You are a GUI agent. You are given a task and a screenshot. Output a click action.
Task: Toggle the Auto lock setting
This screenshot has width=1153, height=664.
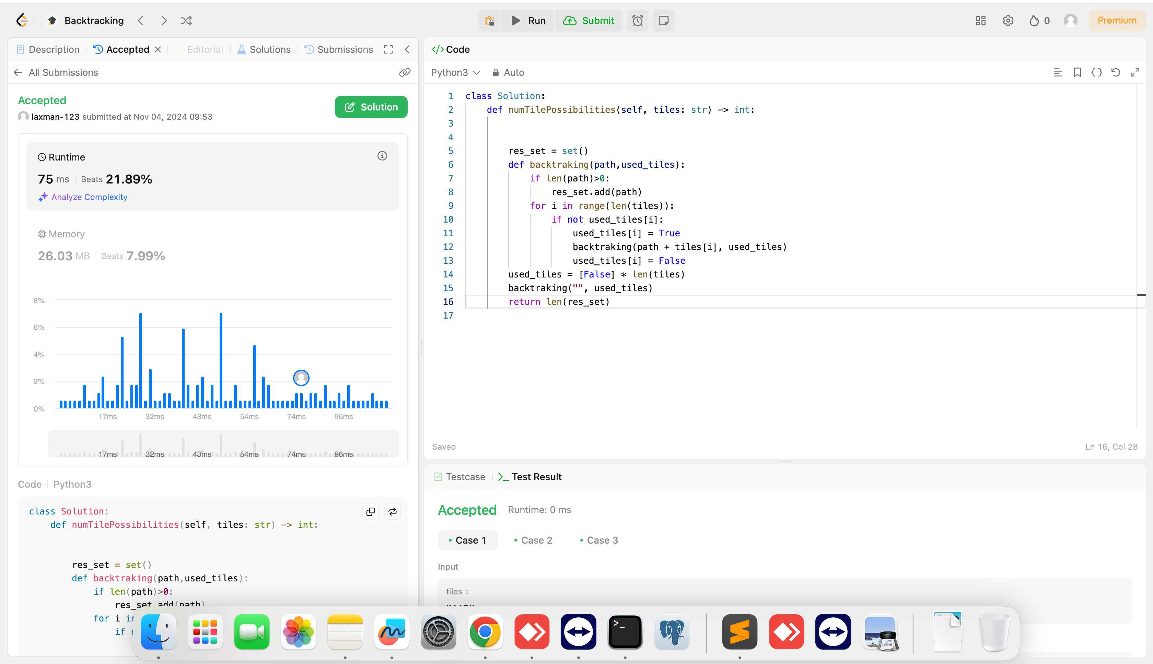coord(508,72)
